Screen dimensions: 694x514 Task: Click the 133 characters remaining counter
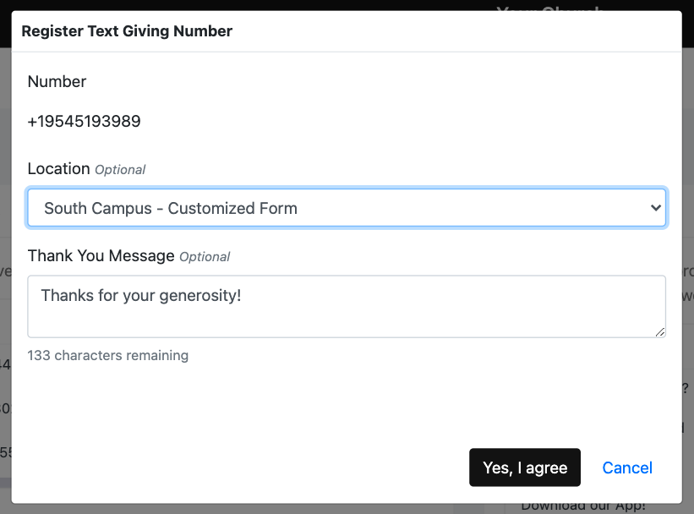pyautogui.click(x=107, y=356)
